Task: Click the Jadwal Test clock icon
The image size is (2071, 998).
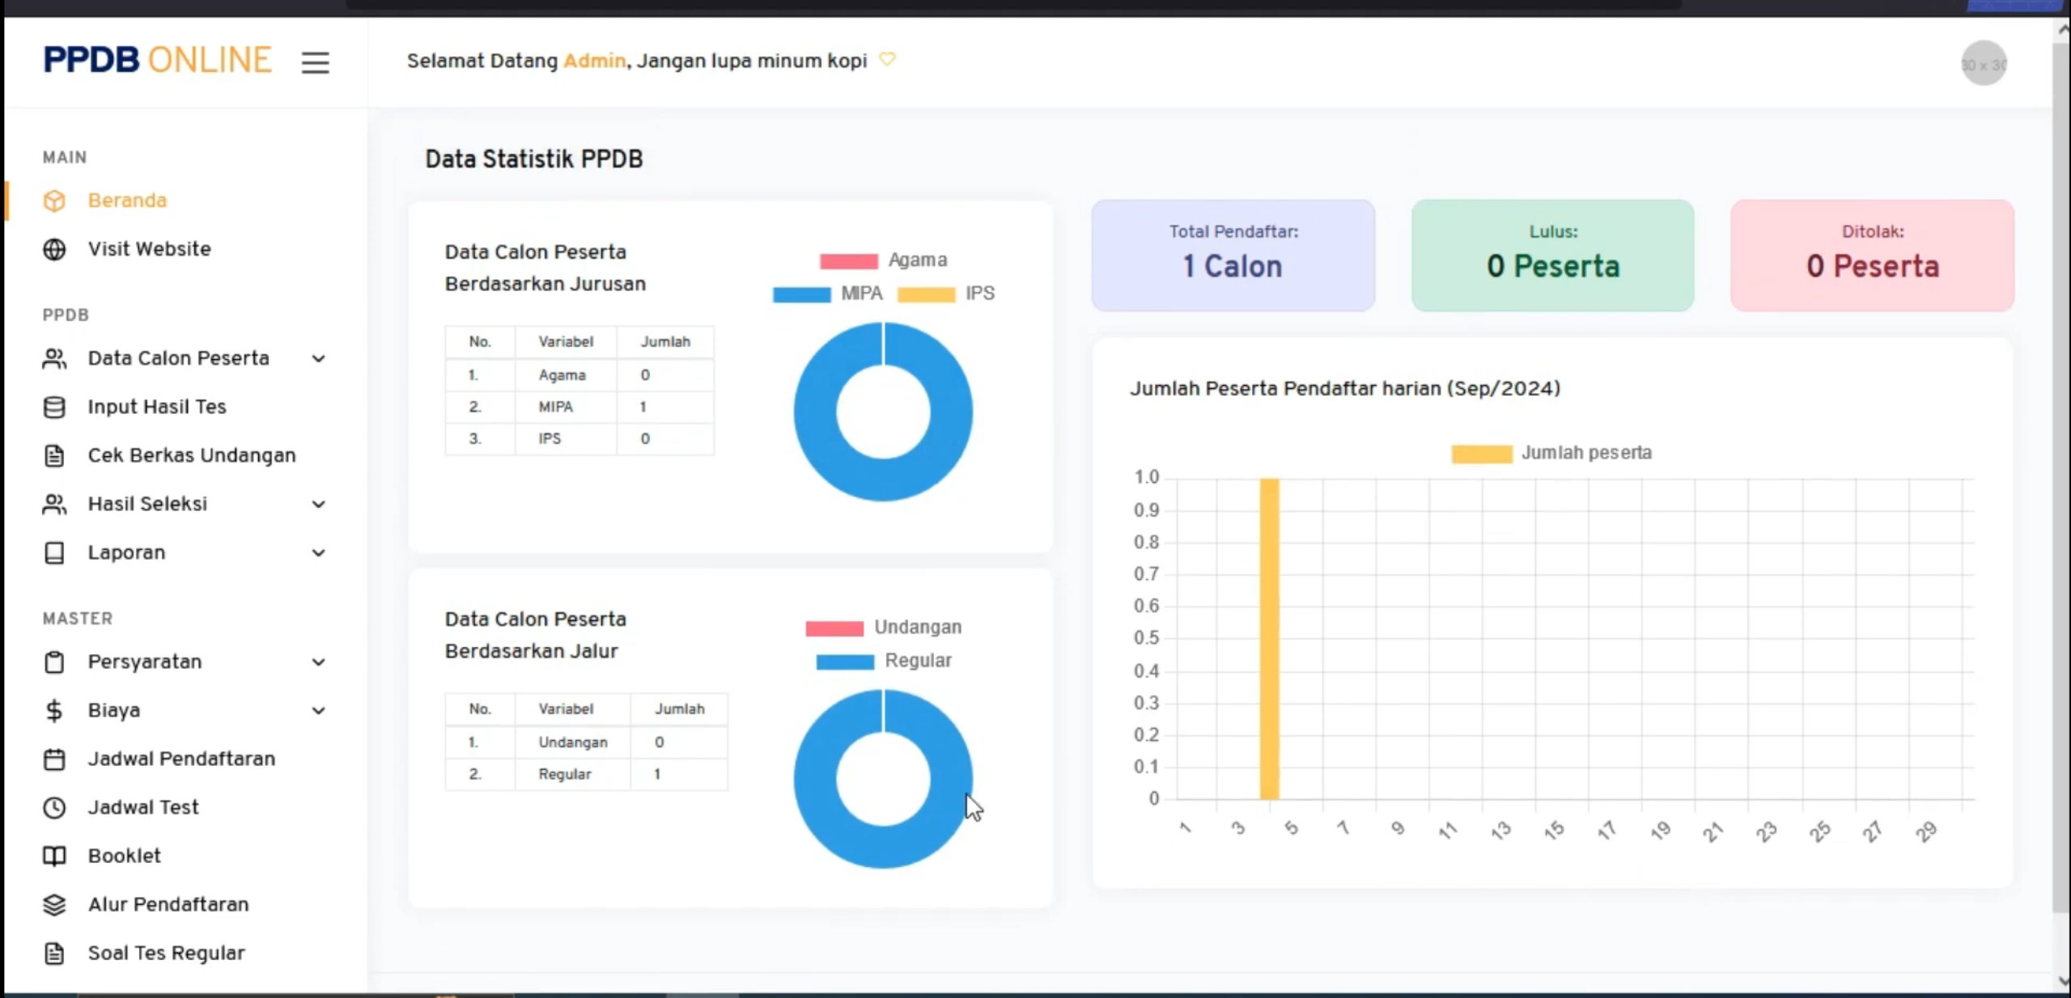Action: click(x=54, y=807)
